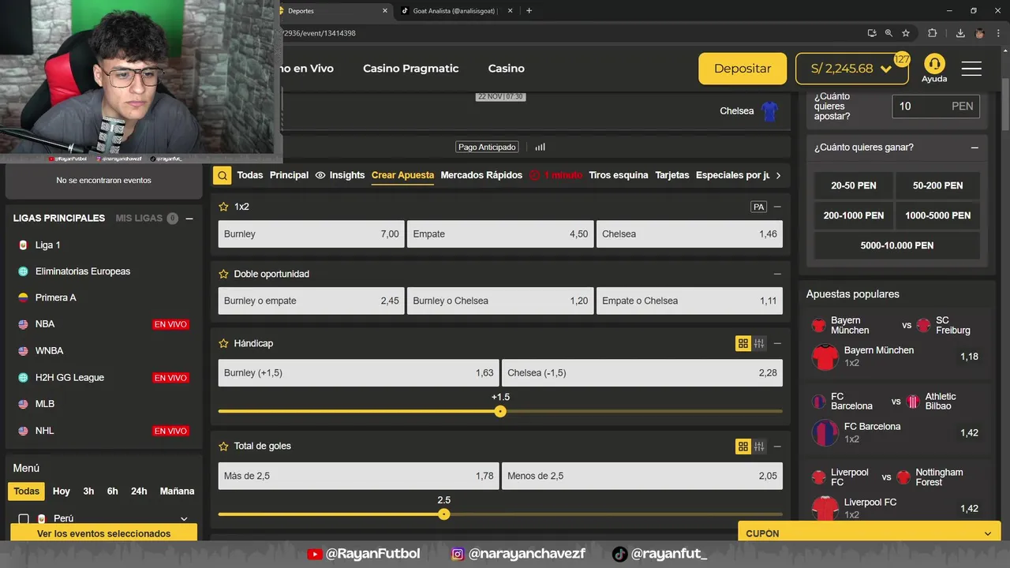1010x568 pixels.
Task: Click Ver los eventos seleccionados
Action: coord(103,534)
